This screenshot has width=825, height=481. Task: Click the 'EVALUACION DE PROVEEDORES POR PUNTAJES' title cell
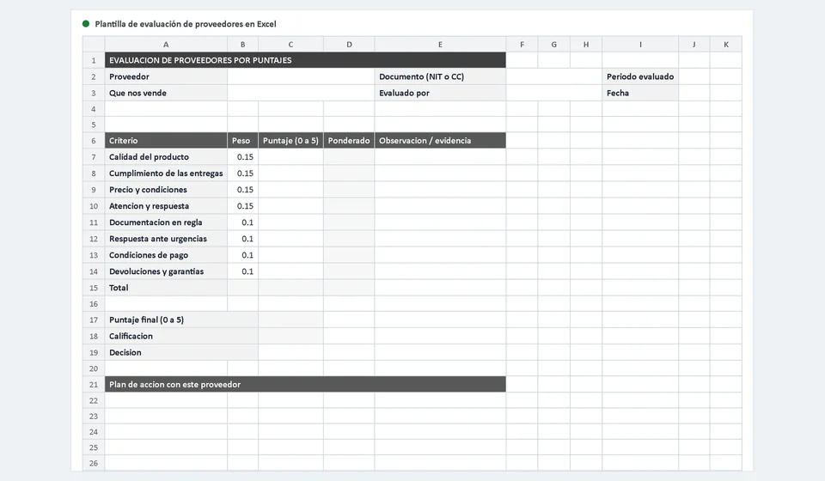pos(305,60)
